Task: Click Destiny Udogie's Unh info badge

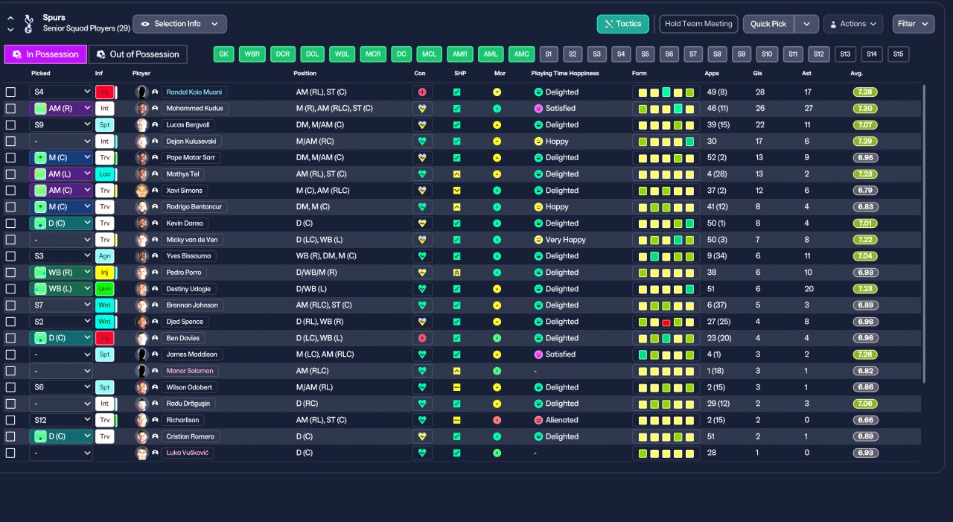Action: click(x=105, y=289)
